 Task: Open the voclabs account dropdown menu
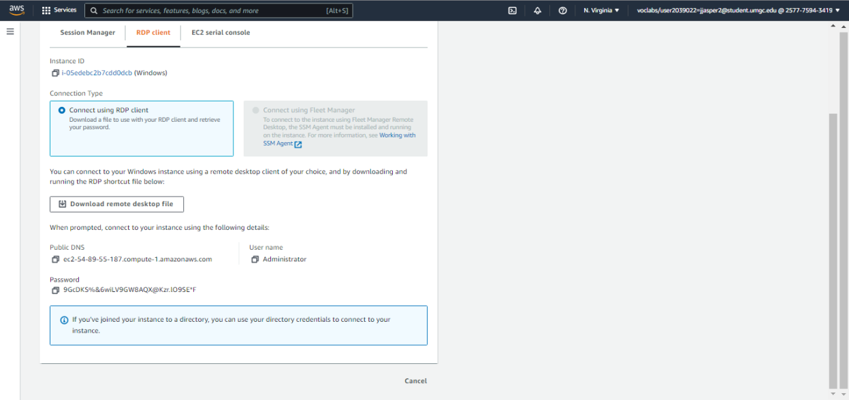738,11
